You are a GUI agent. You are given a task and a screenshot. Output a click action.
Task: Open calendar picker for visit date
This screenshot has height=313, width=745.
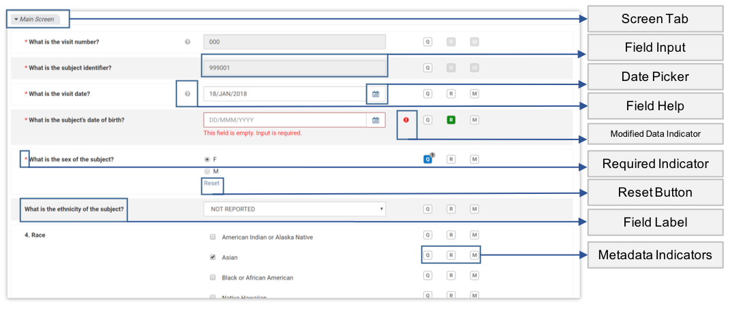pyautogui.click(x=376, y=94)
